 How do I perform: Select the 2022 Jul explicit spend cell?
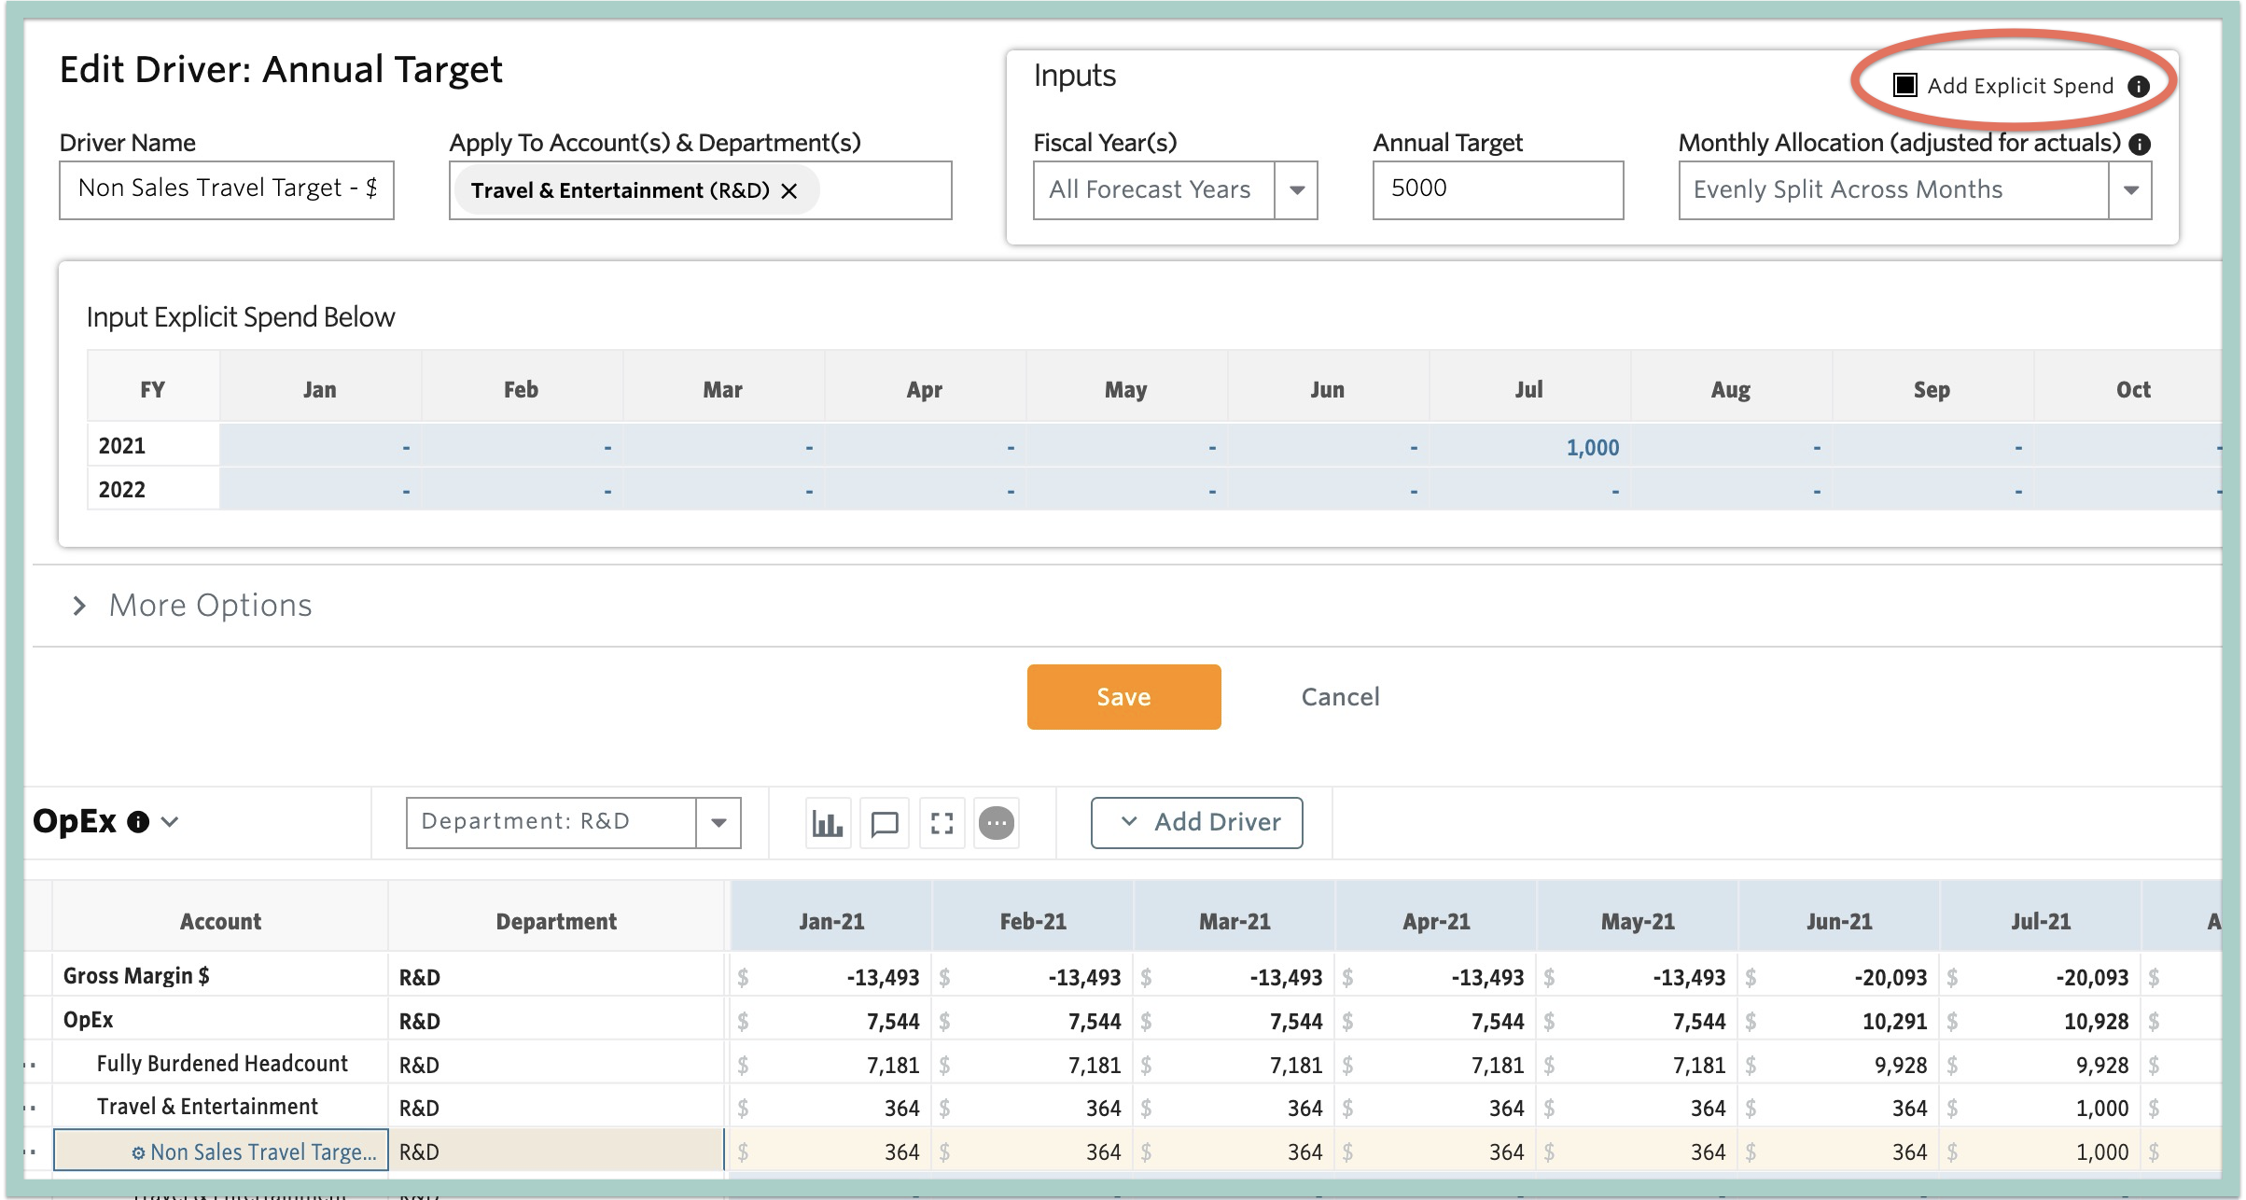click(x=1529, y=490)
